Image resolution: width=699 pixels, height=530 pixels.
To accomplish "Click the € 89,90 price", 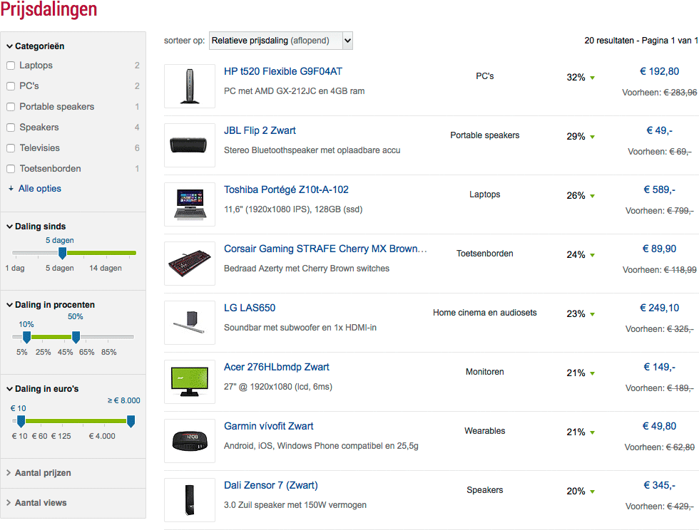I will [x=659, y=249].
